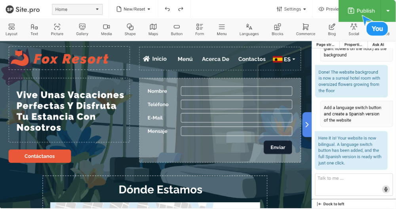Open the Home page dropdown
The image size is (396, 209).
tap(77, 9)
